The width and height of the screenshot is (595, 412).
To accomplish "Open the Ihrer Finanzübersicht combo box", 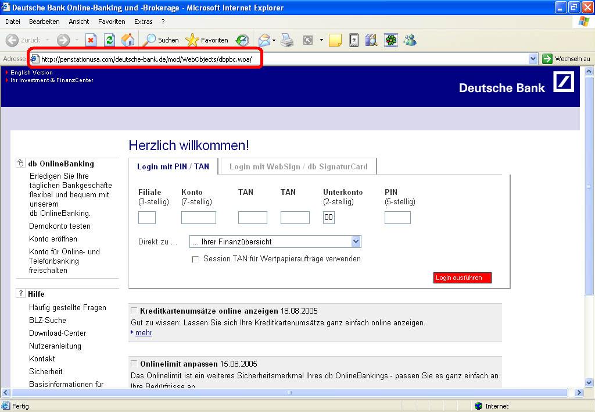I will (275, 241).
